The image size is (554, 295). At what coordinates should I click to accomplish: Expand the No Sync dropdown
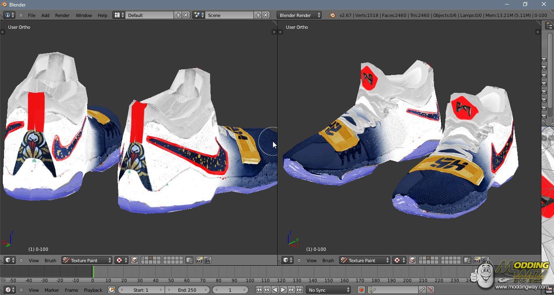329,290
